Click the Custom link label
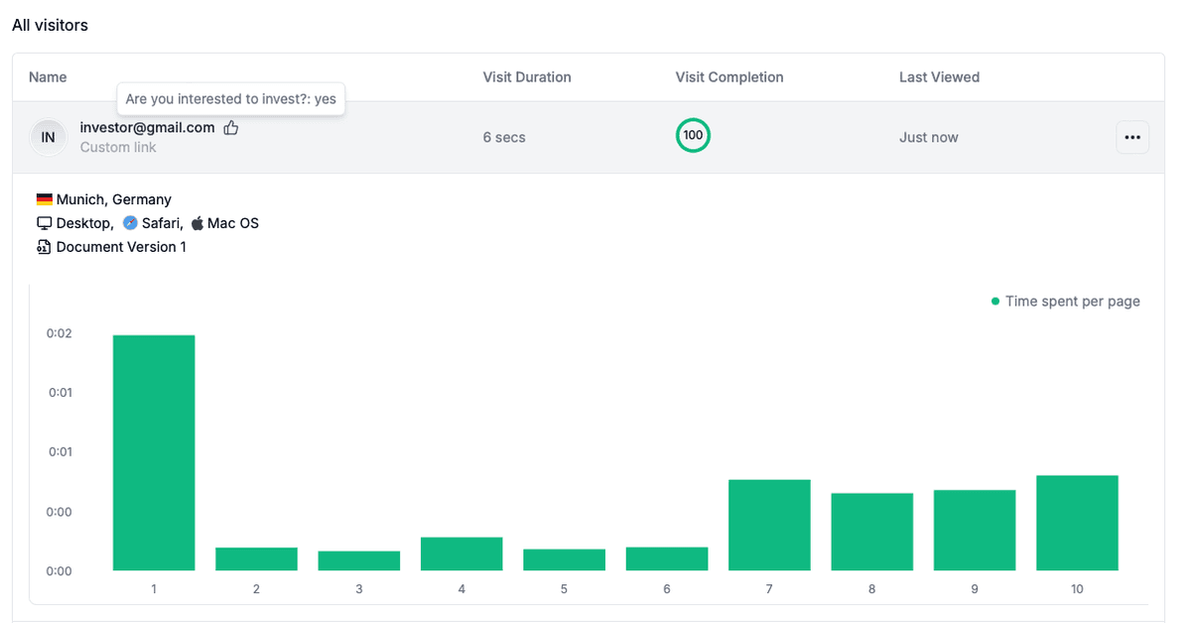The height and width of the screenshot is (623, 1191). [118, 147]
